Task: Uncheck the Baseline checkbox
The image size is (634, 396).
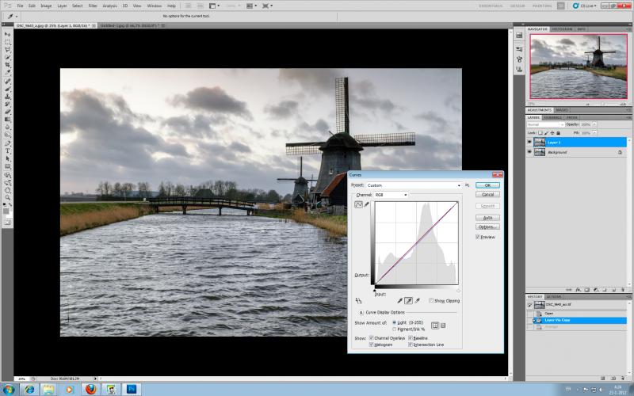Action: [x=411, y=338]
